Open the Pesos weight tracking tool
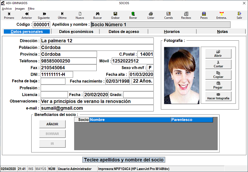248x172 pixels. pos(204,15)
